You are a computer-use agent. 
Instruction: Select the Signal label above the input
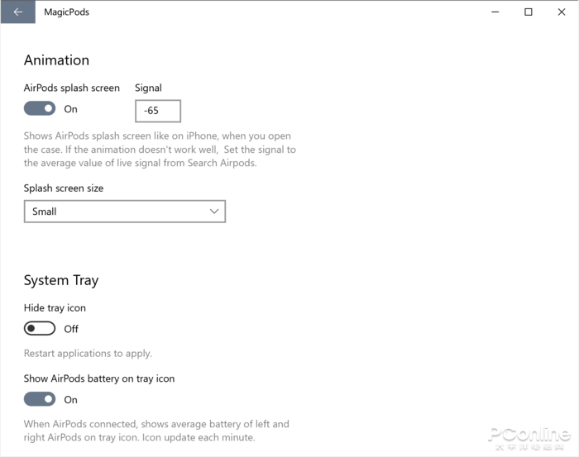point(148,88)
